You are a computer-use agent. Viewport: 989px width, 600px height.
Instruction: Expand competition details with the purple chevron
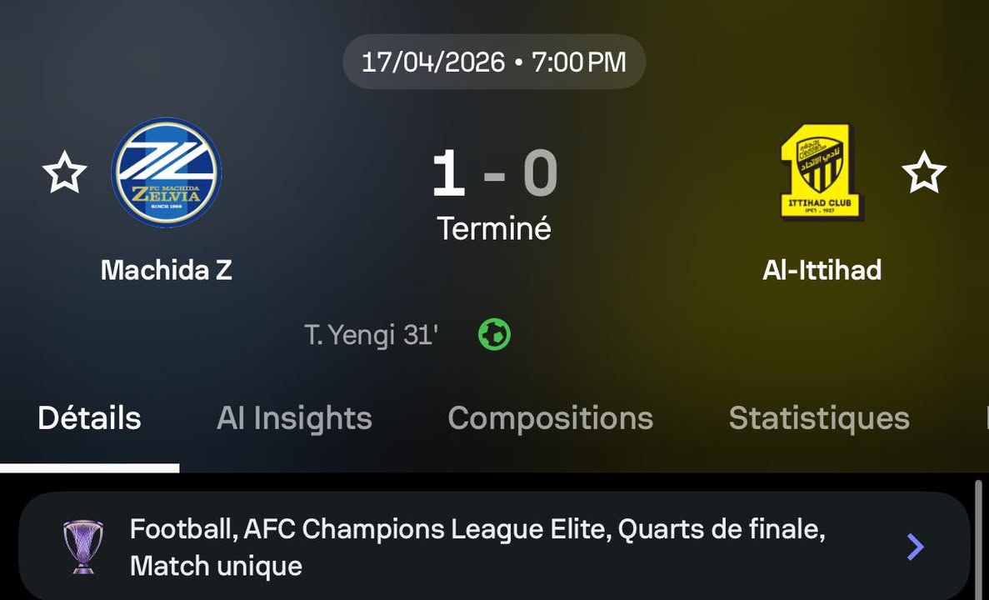coord(915,547)
